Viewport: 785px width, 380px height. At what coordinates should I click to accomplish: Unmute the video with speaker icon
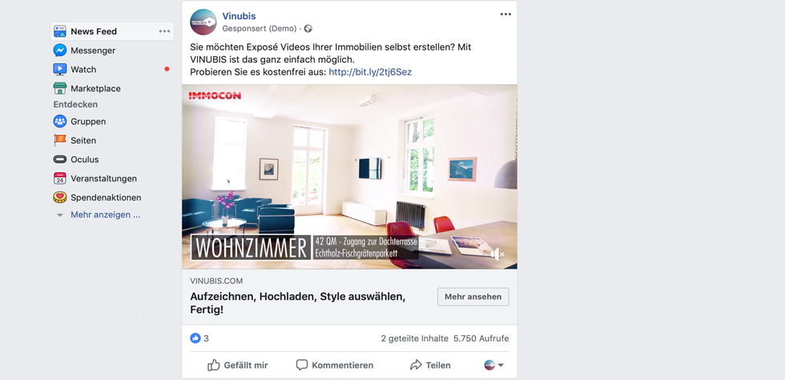tap(497, 254)
